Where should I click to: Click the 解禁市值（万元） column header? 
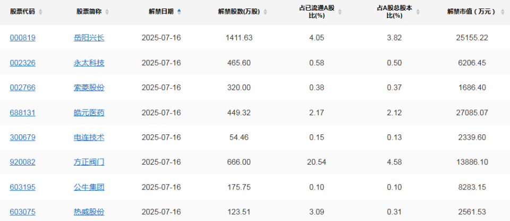click(472, 12)
